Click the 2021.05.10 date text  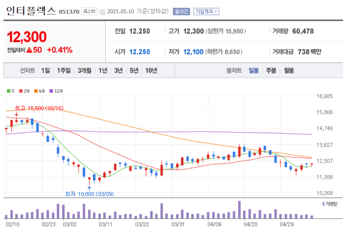(x=120, y=11)
